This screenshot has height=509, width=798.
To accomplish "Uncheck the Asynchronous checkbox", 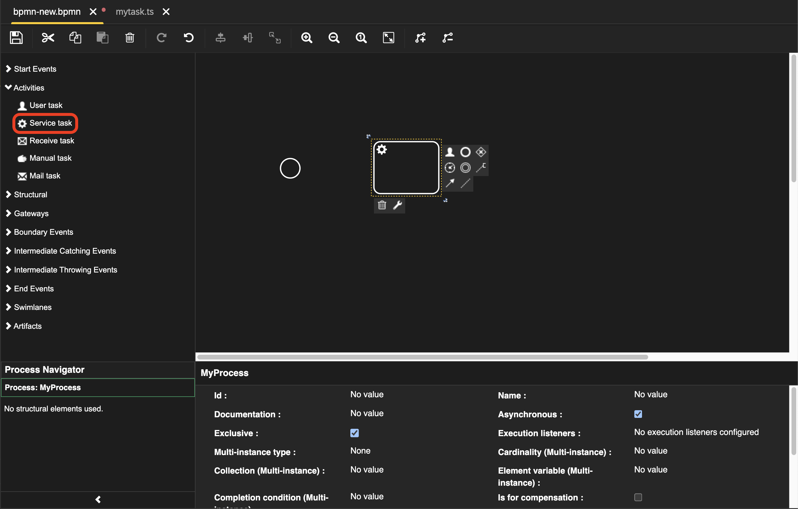I will (x=638, y=414).
